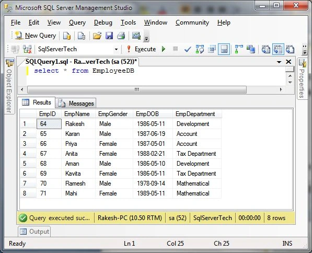Click the greyed-out Connect icon
Image resolution: width=312 pixels, height=253 pixels.
coord(15,49)
